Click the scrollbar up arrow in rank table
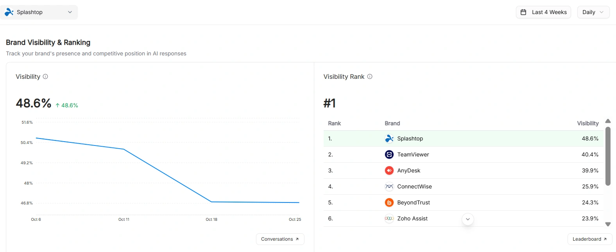Image resolution: width=616 pixels, height=252 pixels. point(608,121)
